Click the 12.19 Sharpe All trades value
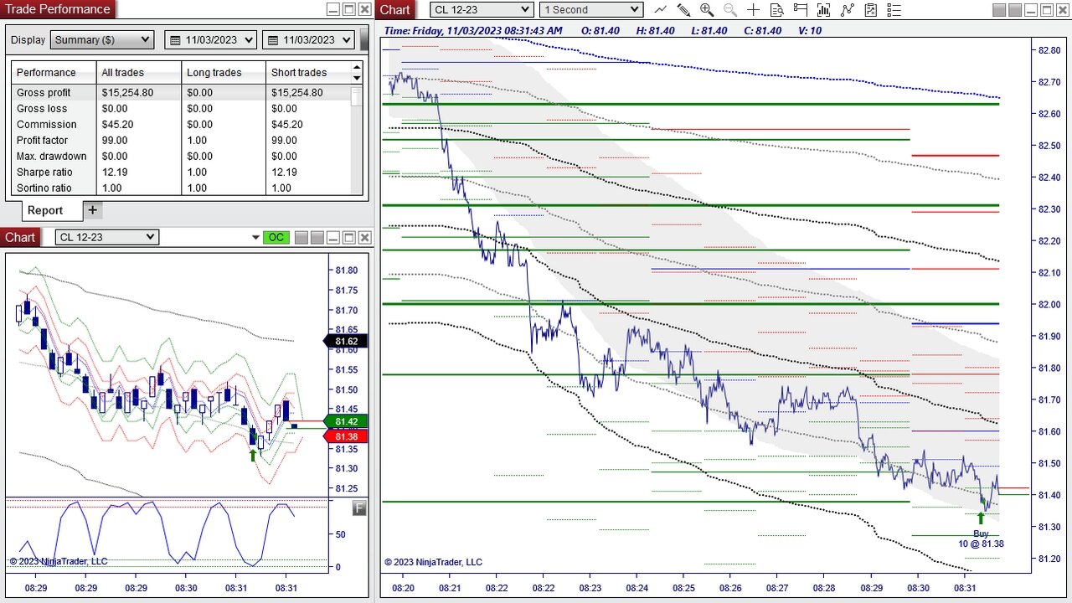This screenshot has width=1072, height=603. (x=111, y=172)
